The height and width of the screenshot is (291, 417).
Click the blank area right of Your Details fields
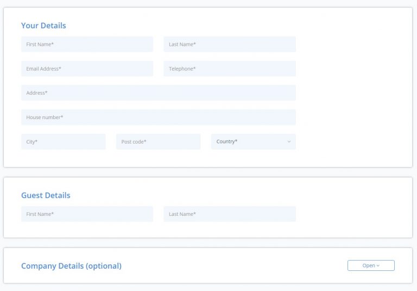tap(353, 93)
